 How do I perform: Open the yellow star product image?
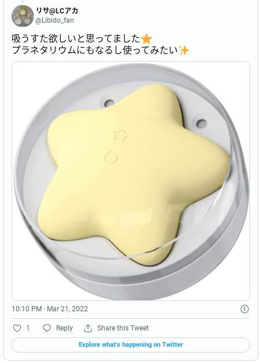tap(131, 181)
